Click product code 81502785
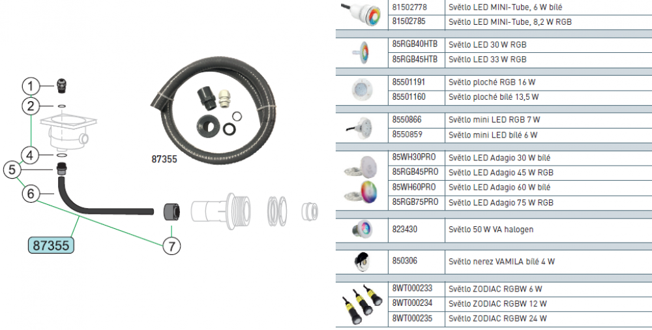This screenshot has width=652, height=330. [409, 22]
